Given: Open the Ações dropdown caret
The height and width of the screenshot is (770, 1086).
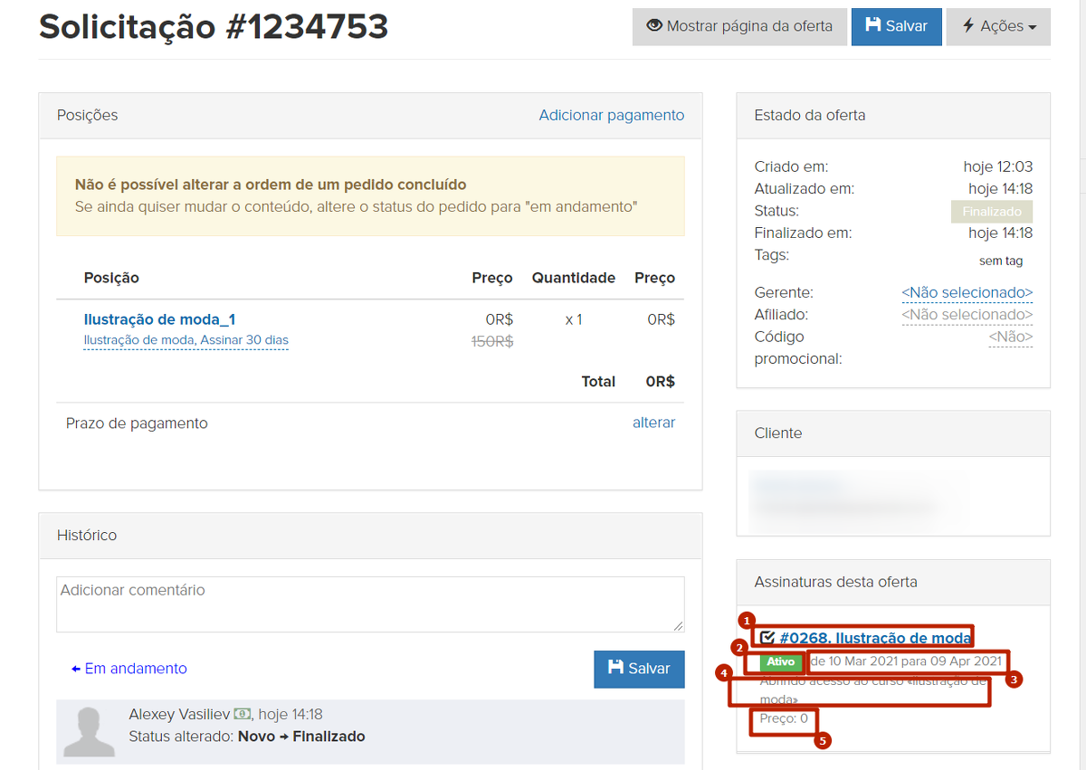Looking at the screenshot, I should (x=1033, y=28).
